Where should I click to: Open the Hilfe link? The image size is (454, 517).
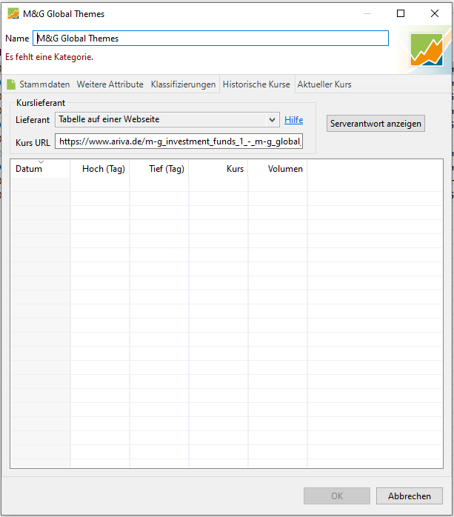click(293, 120)
